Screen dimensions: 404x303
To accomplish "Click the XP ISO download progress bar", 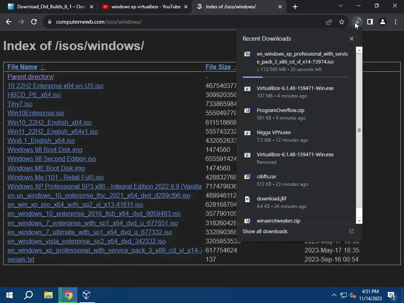I will [x=296, y=77].
